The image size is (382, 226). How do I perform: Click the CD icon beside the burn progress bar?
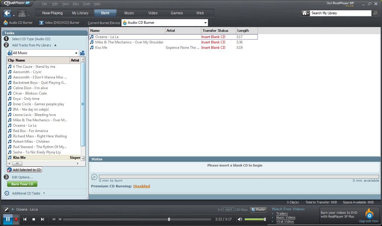[x=94, y=177]
